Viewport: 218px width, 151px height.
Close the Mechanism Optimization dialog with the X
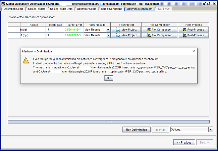click(x=194, y=51)
